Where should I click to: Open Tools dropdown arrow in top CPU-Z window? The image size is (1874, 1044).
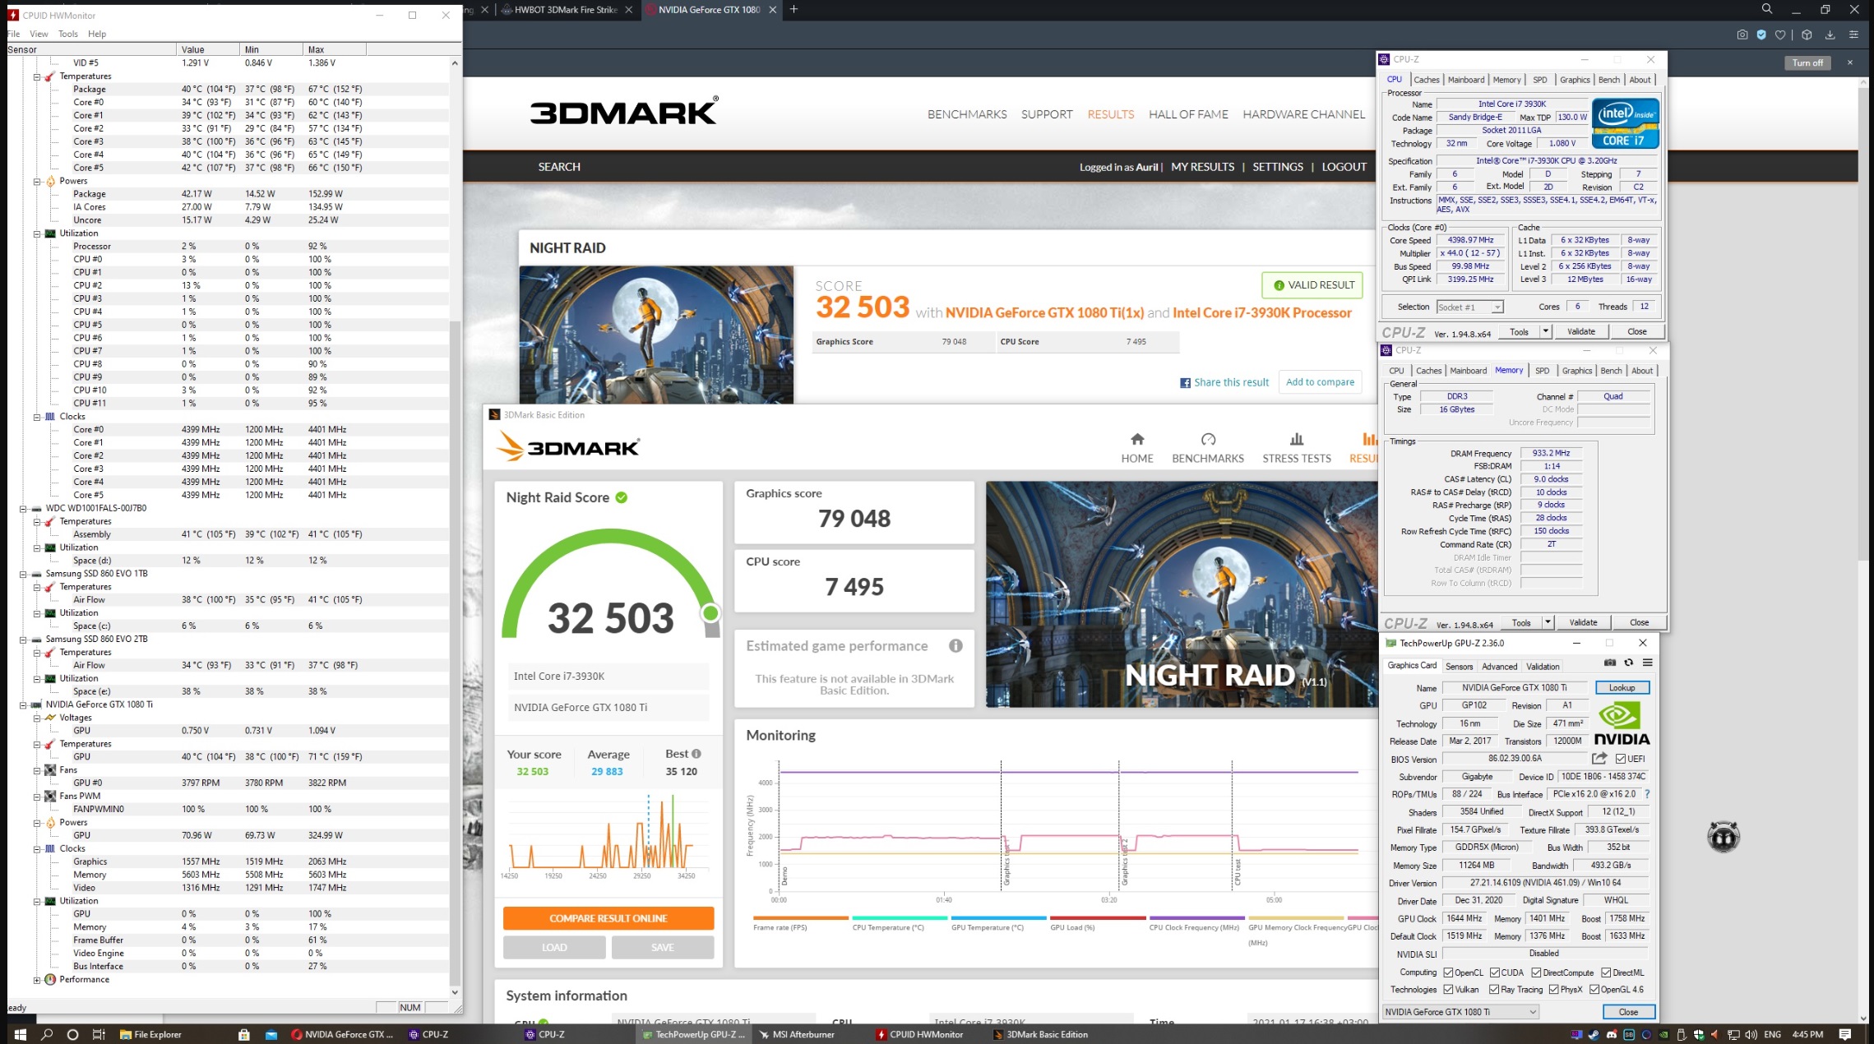pyautogui.click(x=1546, y=331)
